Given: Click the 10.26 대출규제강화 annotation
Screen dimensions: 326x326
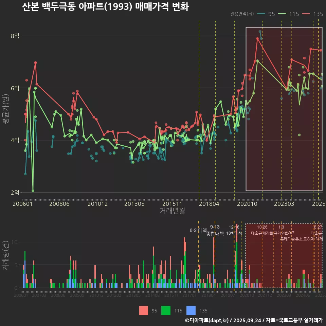Looking at the screenshot, I should [x=262, y=230].
